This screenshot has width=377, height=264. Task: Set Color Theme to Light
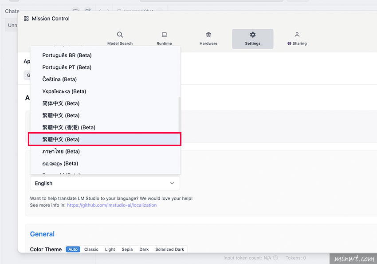click(110, 249)
